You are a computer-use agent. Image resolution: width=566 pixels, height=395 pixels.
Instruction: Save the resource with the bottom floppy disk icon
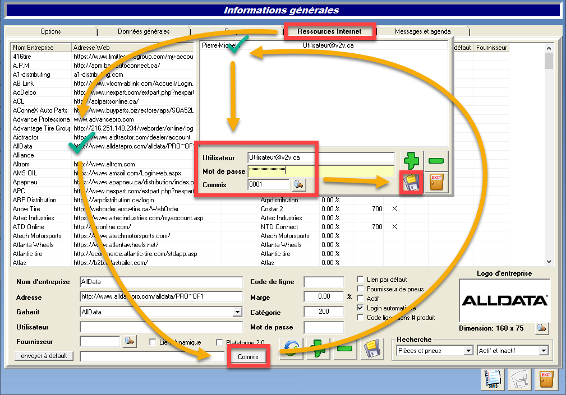point(371,349)
